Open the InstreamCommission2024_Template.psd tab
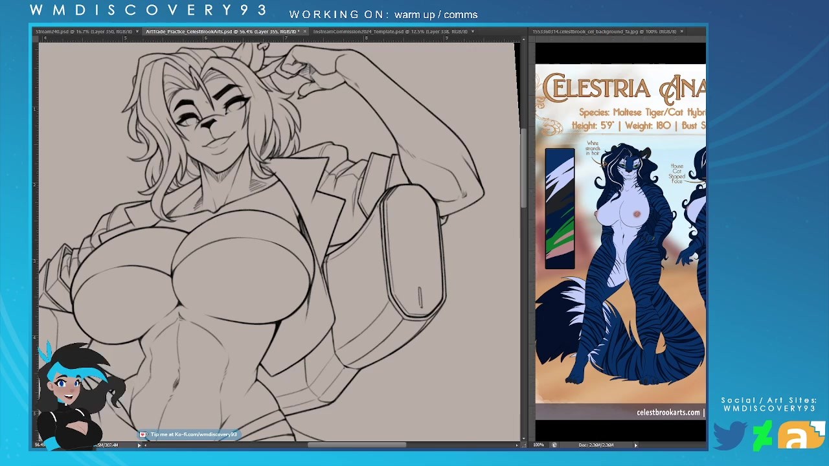This screenshot has width=829, height=466. click(389, 31)
